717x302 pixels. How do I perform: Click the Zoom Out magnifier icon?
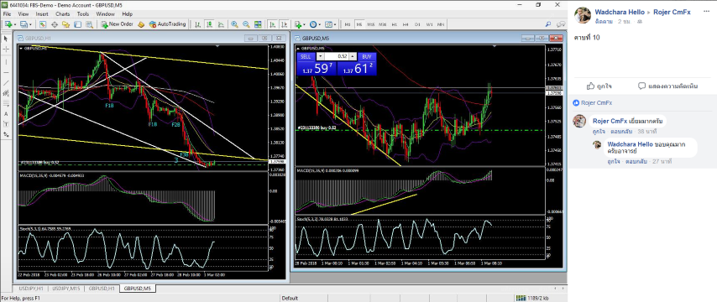pyautogui.click(x=246, y=24)
